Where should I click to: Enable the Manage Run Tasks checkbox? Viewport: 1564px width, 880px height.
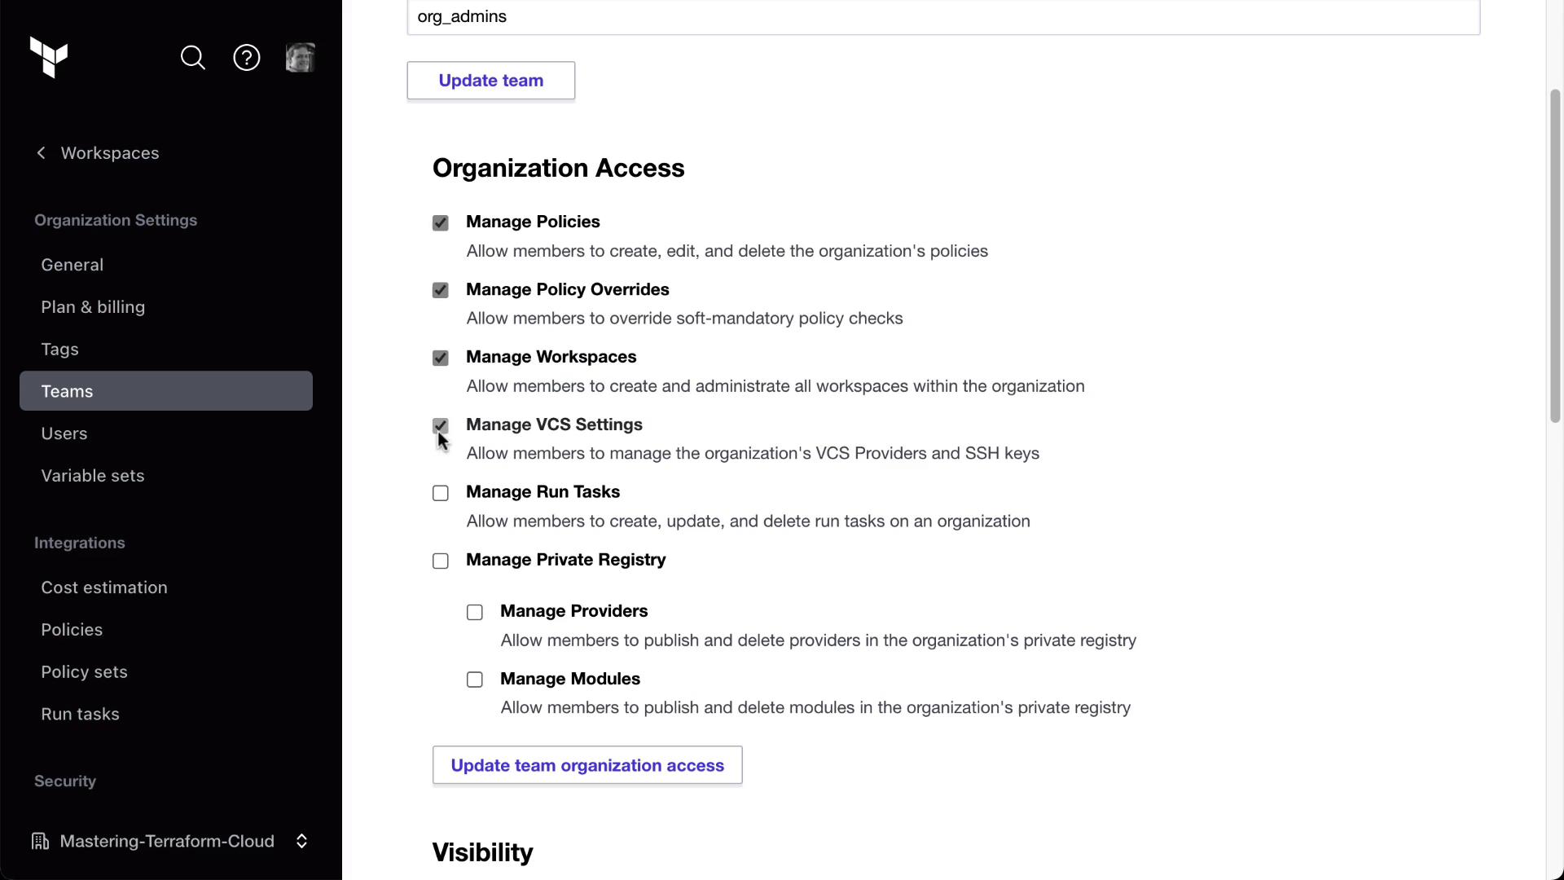pos(441,494)
